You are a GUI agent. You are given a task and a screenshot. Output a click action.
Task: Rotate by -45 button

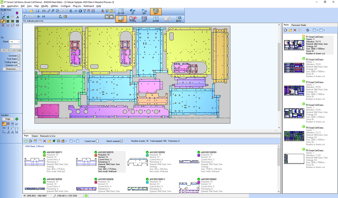(x=3, y=50)
